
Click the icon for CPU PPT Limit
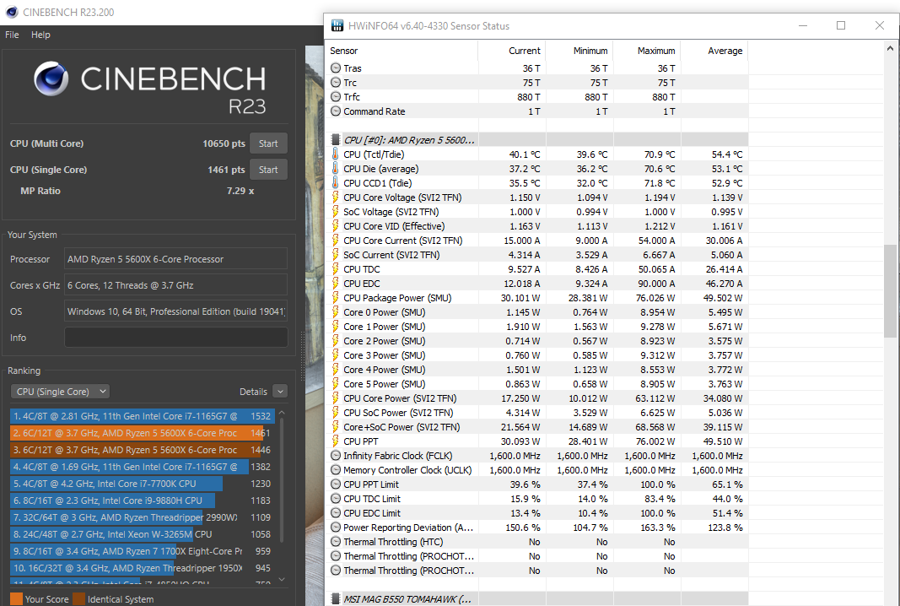pyautogui.click(x=336, y=484)
